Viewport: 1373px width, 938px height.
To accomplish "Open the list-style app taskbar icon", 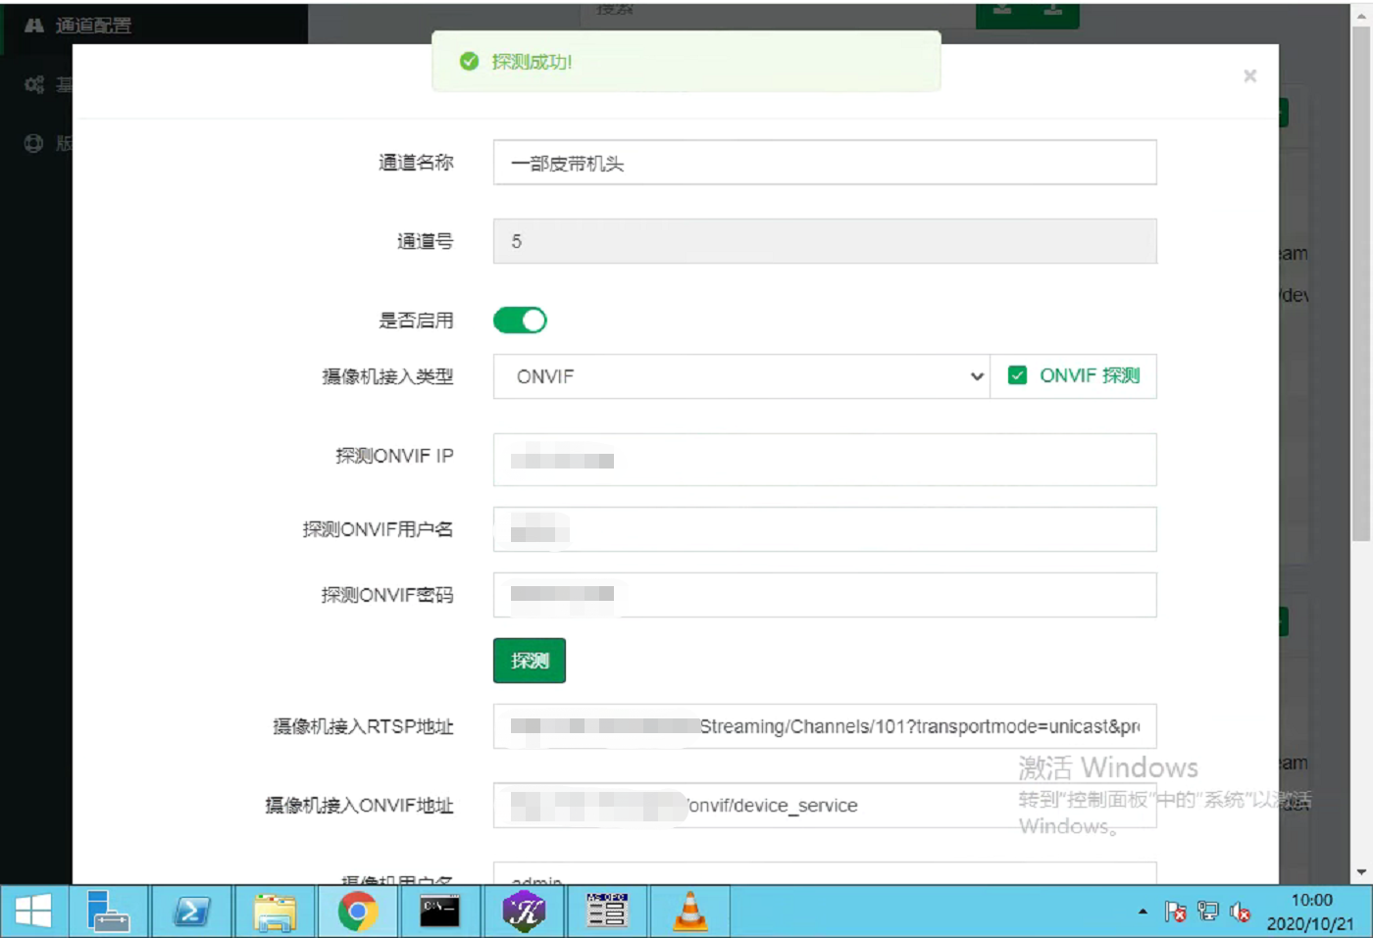I will pos(607,912).
